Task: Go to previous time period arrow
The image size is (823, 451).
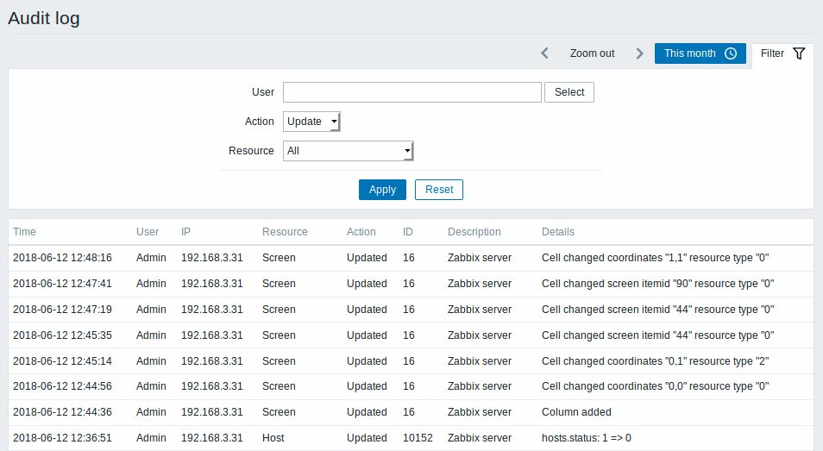Action: coord(545,53)
